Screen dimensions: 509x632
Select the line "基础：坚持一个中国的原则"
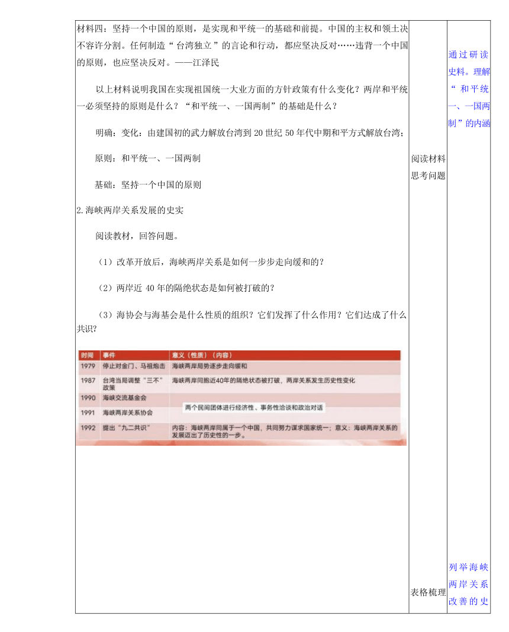point(148,184)
